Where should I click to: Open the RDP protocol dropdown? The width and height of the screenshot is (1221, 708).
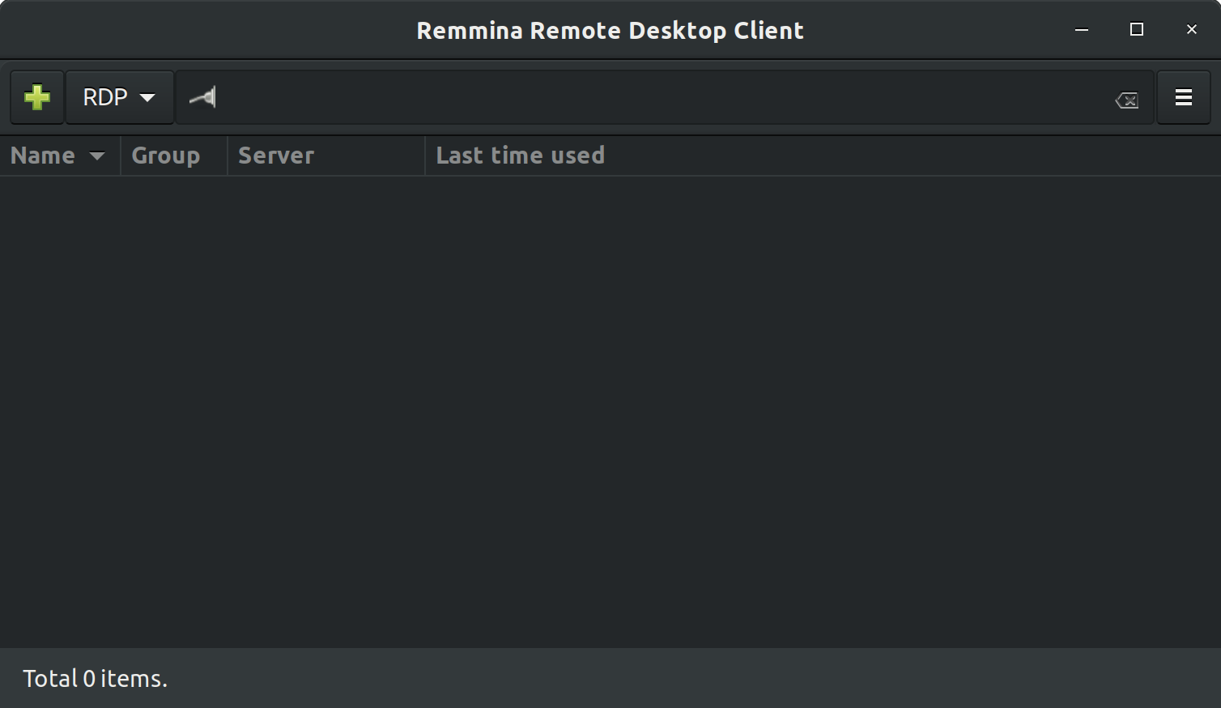click(120, 97)
